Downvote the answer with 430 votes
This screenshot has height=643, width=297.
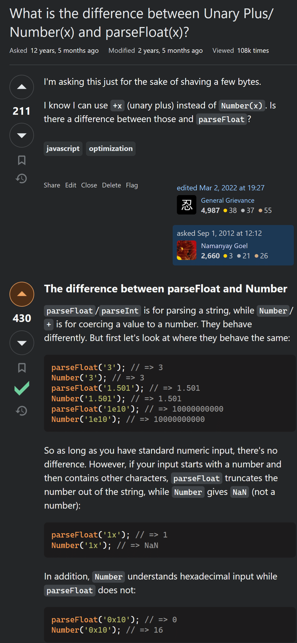22,343
